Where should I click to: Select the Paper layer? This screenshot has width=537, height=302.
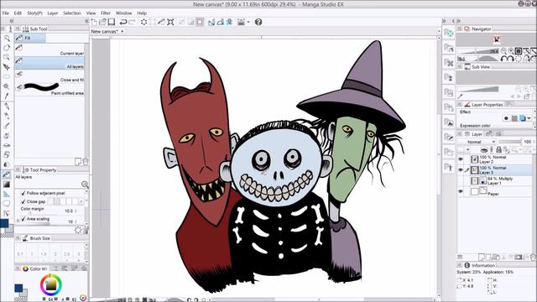click(x=501, y=192)
